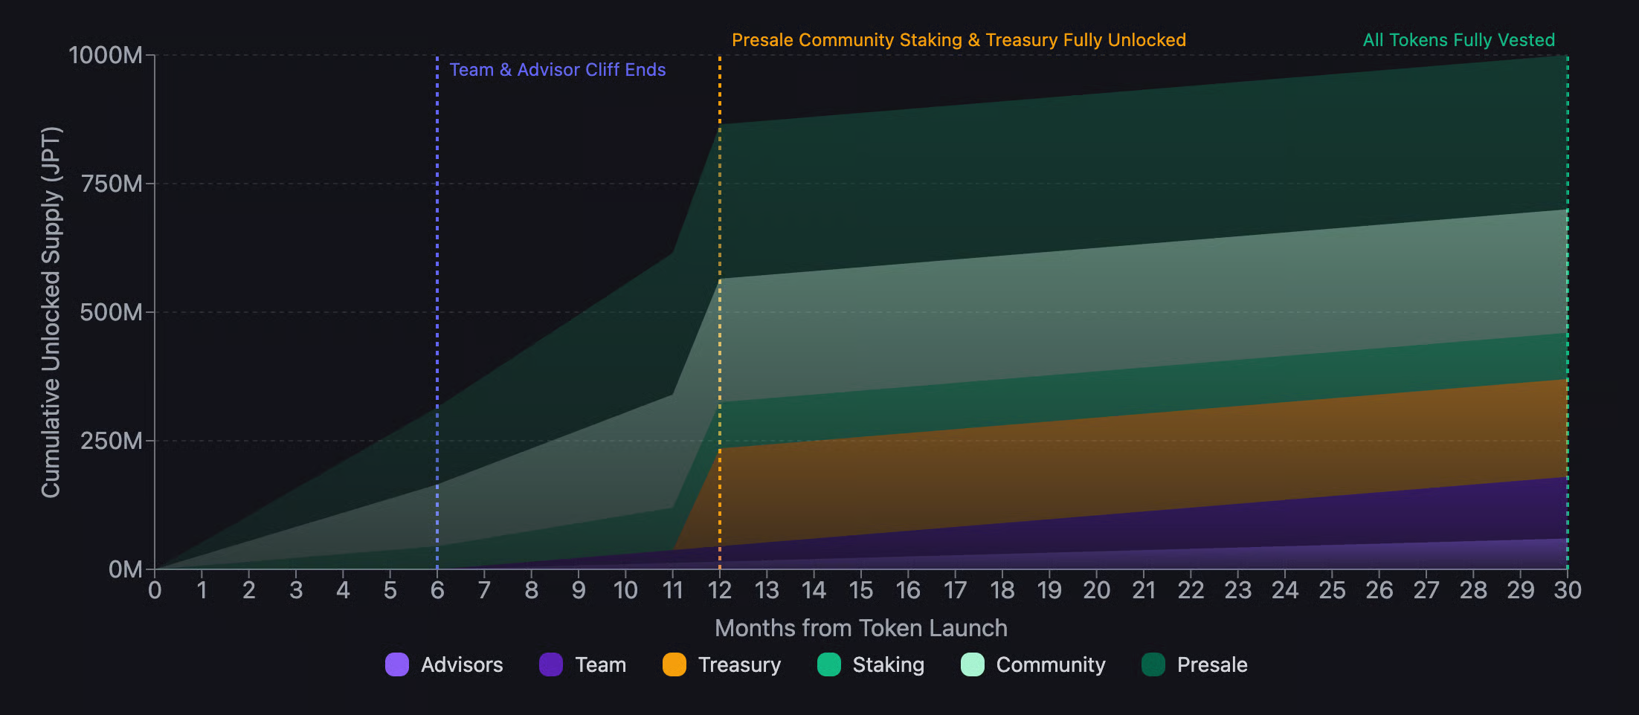The height and width of the screenshot is (715, 1639).
Task: Select the 250M y-axis label
Action: pyautogui.click(x=111, y=441)
